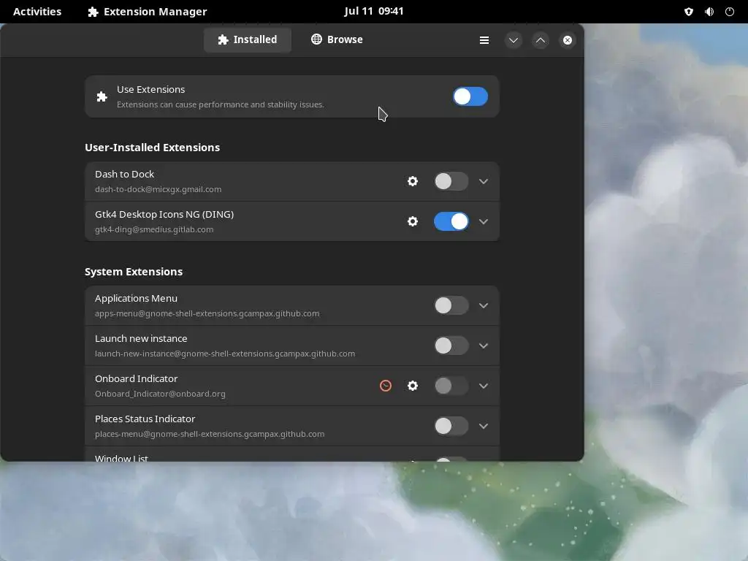Click the Applications Menu title
This screenshot has width=748, height=561.
136,298
